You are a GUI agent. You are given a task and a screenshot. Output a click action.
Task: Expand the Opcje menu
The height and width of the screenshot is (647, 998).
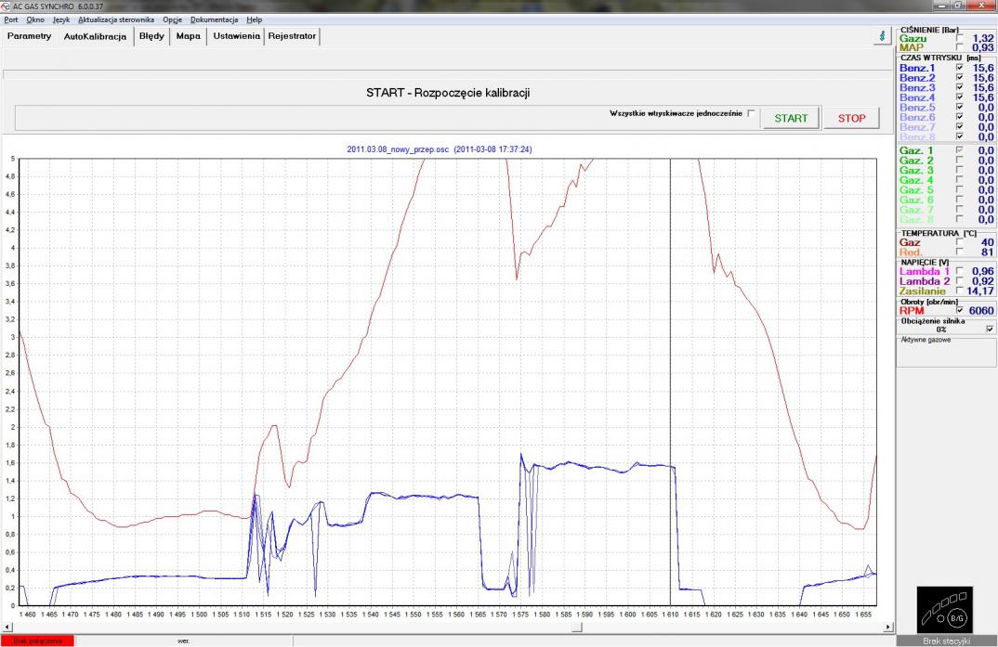pos(172,19)
